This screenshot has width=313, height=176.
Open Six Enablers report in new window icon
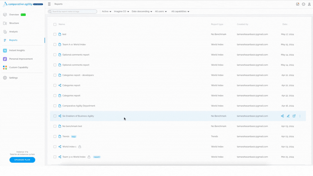[294, 116]
